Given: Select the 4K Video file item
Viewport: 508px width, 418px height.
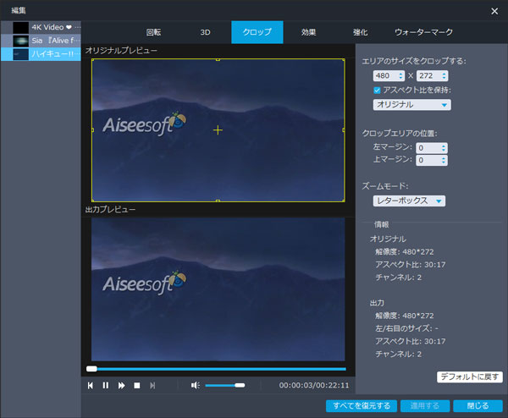Looking at the screenshot, I should pyautogui.click(x=41, y=28).
